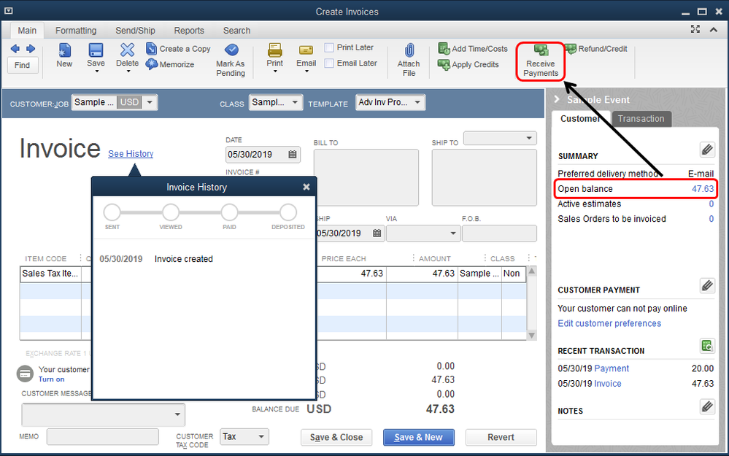
Task: Open the 05/30/19 Invoice transaction link
Action: [608, 384]
